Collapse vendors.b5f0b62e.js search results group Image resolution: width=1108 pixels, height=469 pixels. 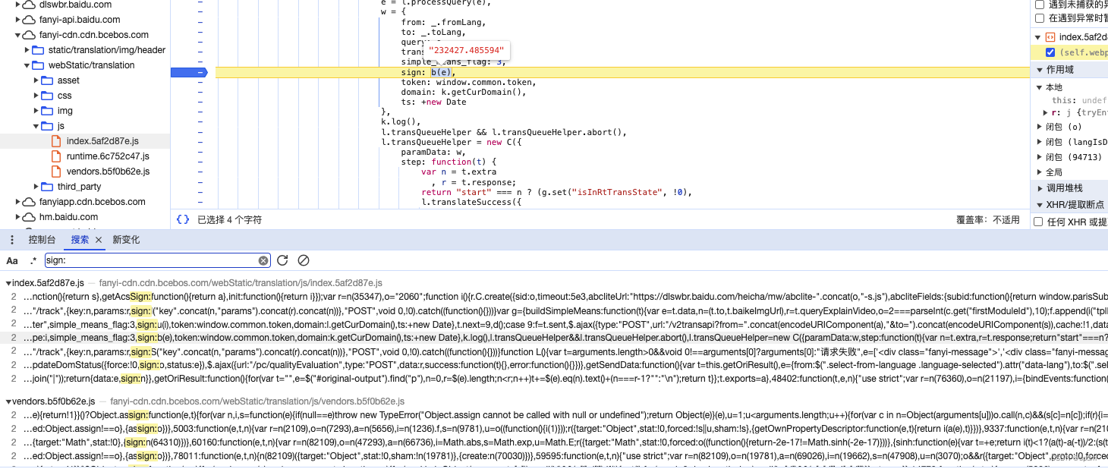(9, 401)
